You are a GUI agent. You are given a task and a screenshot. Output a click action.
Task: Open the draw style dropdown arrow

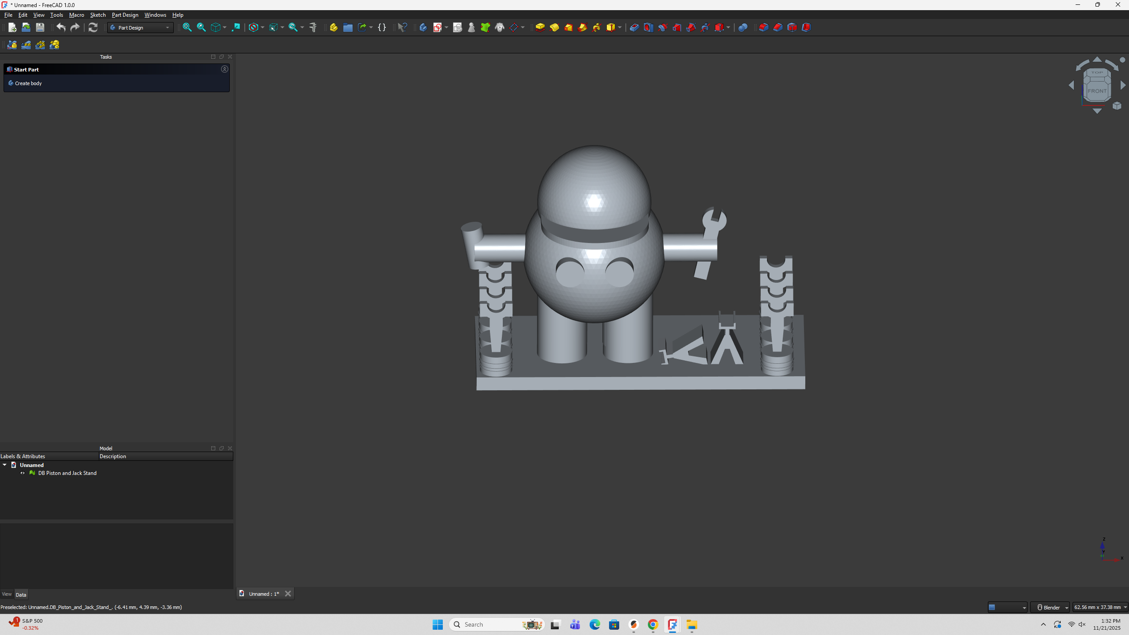coord(262,27)
